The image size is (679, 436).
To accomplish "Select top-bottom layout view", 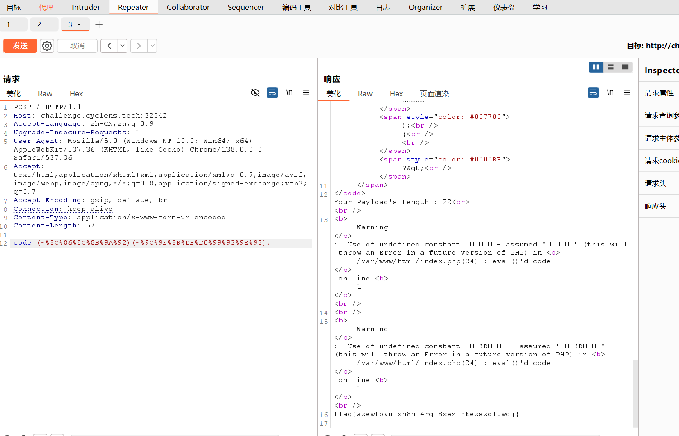I will [x=610, y=67].
